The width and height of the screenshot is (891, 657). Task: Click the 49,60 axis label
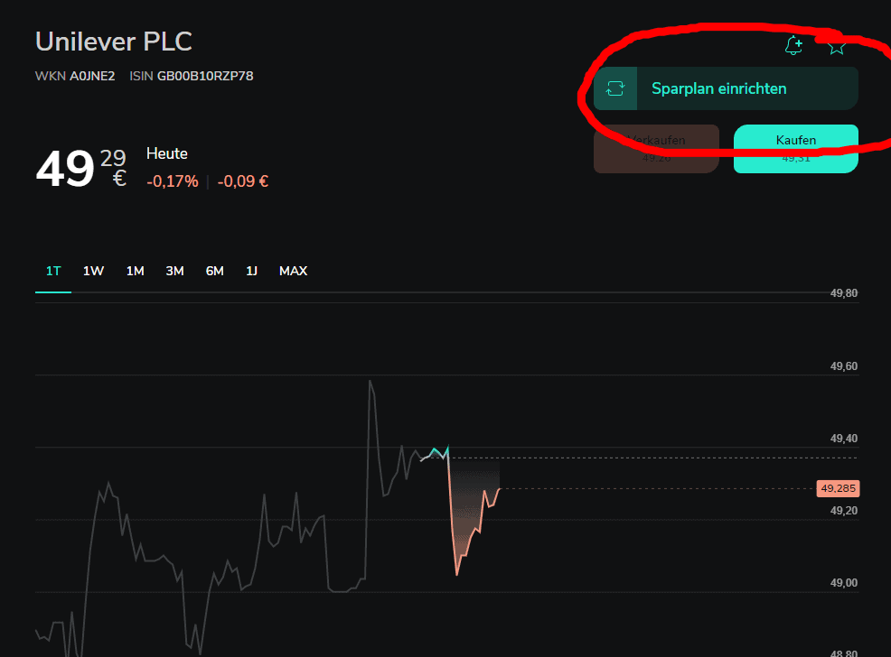[844, 366]
